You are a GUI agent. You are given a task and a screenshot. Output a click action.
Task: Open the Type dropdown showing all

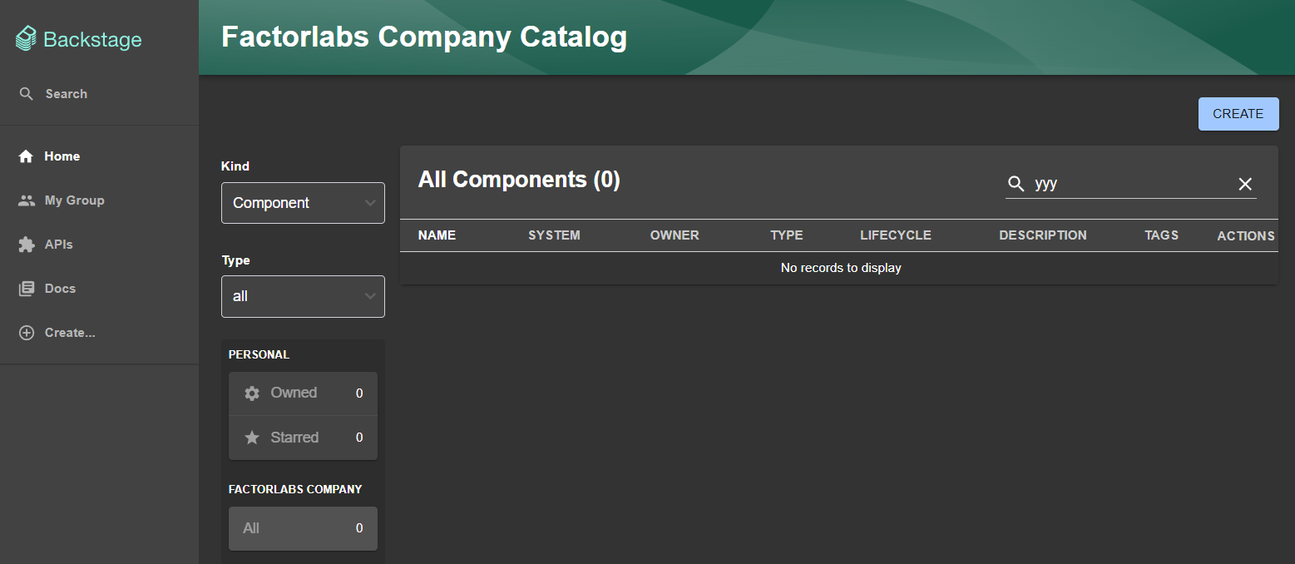303,296
